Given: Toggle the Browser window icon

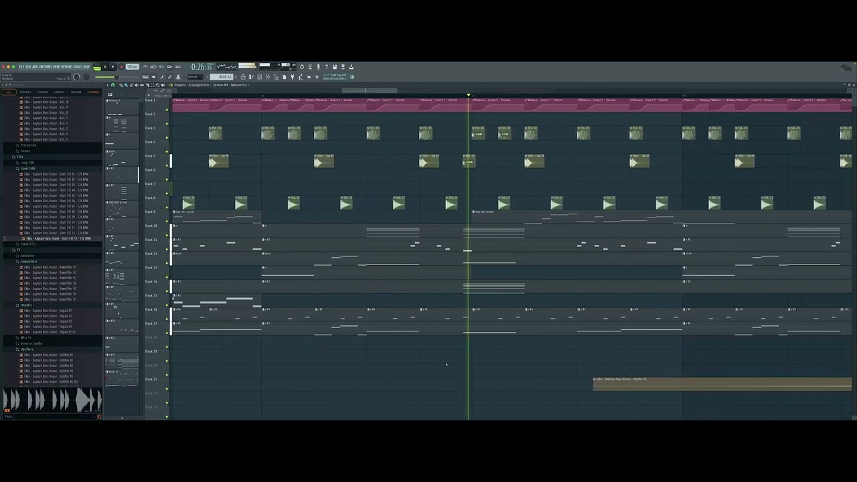Looking at the screenshot, I should click(275, 77).
